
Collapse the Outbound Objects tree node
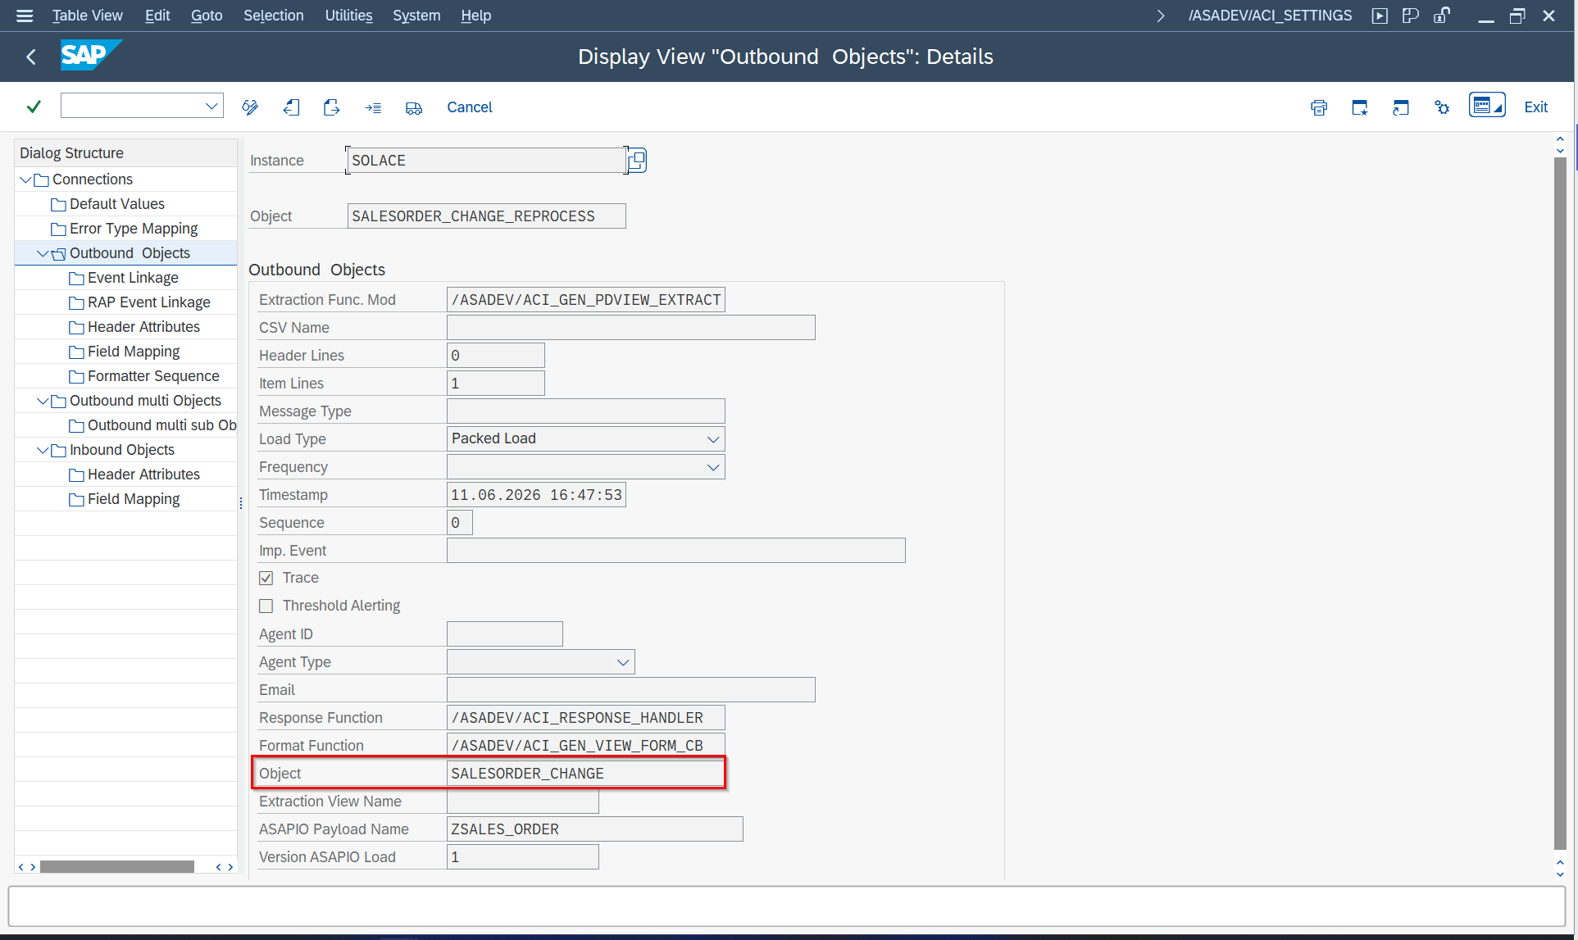coord(43,253)
